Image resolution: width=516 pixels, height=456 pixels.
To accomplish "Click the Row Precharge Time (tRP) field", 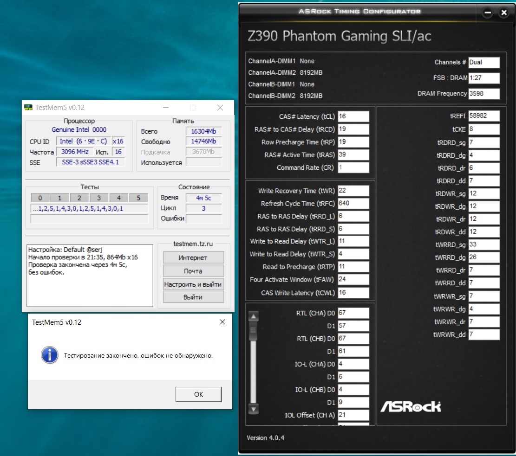I will point(353,142).
